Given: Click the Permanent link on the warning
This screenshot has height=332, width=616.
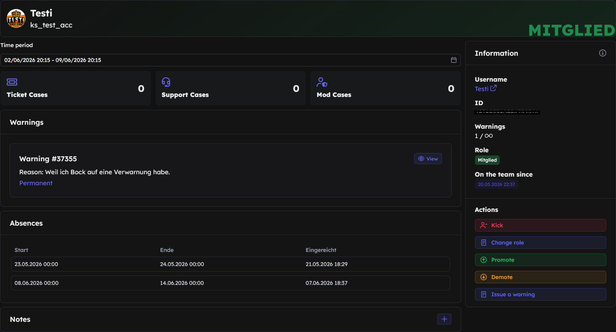Looking at the screenshot, I should (x=36, y=183).
